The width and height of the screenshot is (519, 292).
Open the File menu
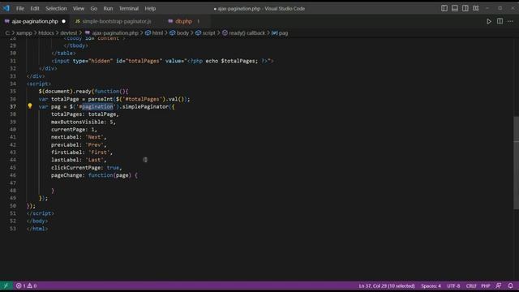(x=20, y=9)
